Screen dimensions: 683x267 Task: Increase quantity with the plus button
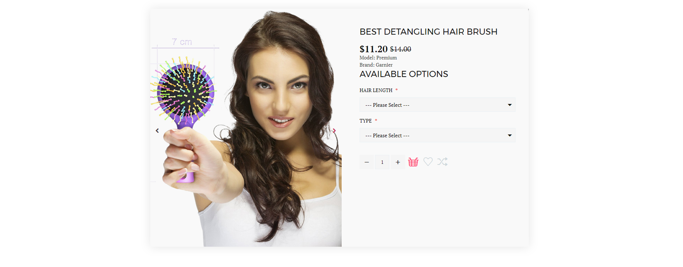point(398,162)
